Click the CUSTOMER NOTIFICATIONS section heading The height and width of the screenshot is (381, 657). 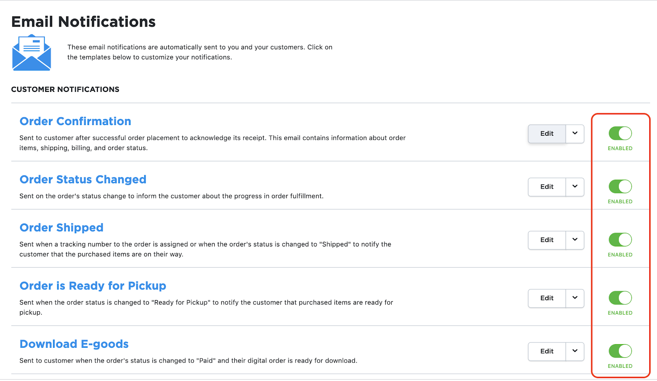click(x=65, y=89)
